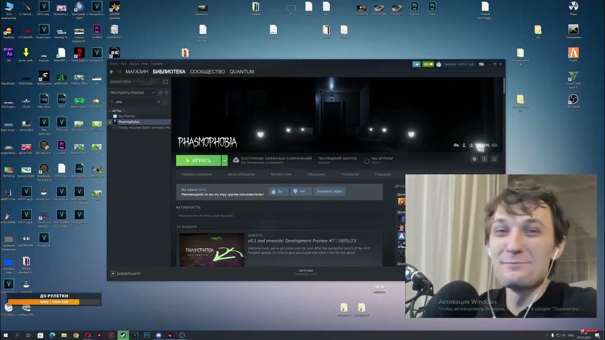Open the СООБЩЕСТВО community tab
This screenshot has width=605, height=340.
point(207,72)
